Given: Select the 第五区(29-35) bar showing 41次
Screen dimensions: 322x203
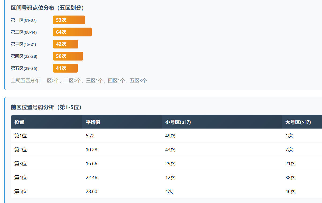Looking at the screenshot, I should pos(65,68).
